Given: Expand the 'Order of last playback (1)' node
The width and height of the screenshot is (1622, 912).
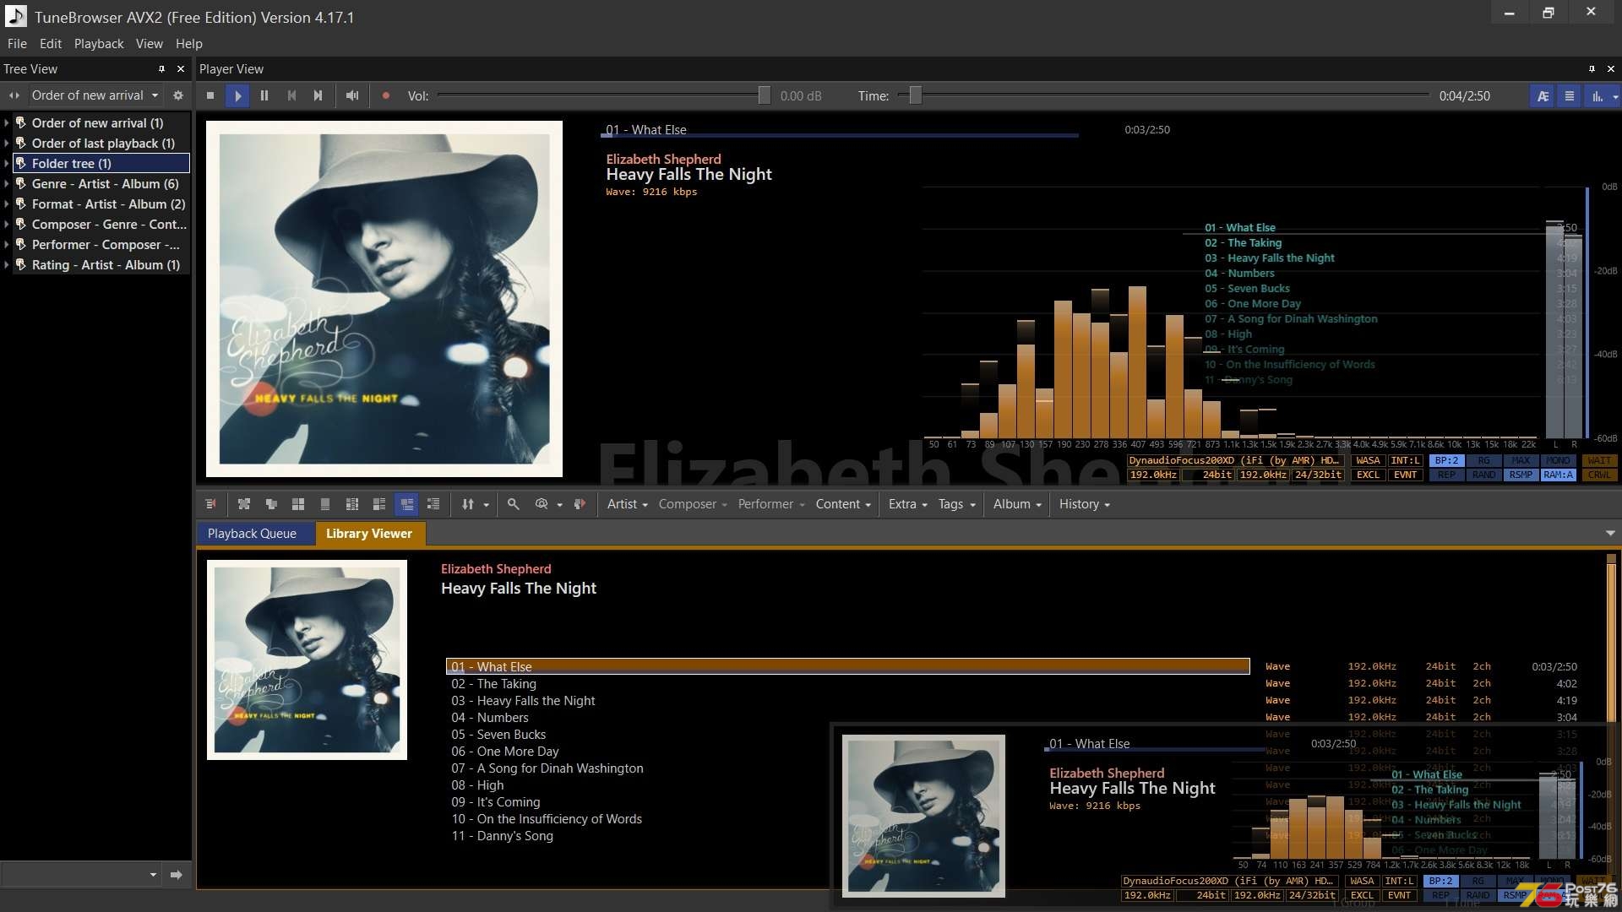Looking at the screenshot, I should coord(7,143).
